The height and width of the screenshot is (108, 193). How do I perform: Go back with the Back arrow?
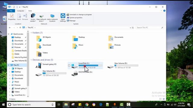(x=10, y=28)
